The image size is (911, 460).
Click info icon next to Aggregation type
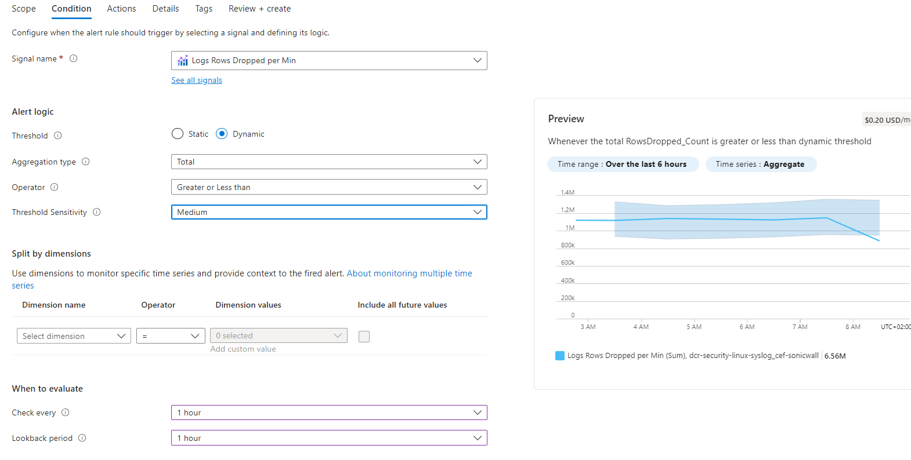86,162
